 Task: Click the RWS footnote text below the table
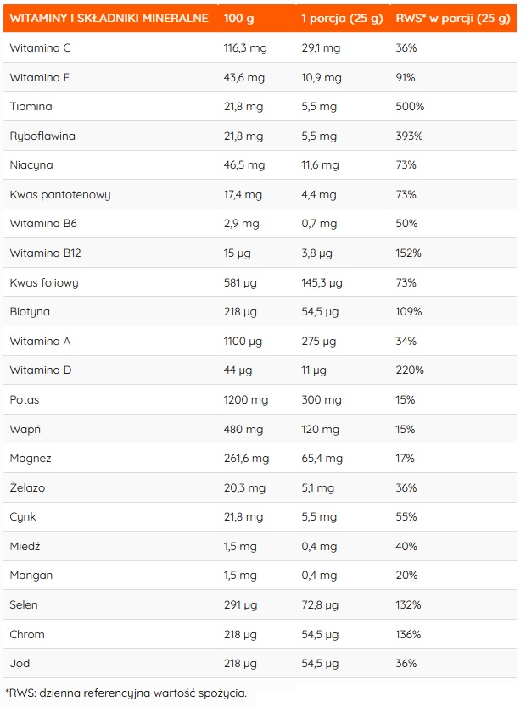pyautogui.click(x=126, y=693)
